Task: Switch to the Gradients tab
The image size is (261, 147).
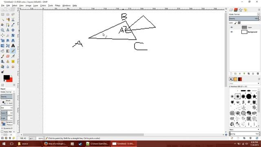Action: pyautogui.click(x=240, y=79)
